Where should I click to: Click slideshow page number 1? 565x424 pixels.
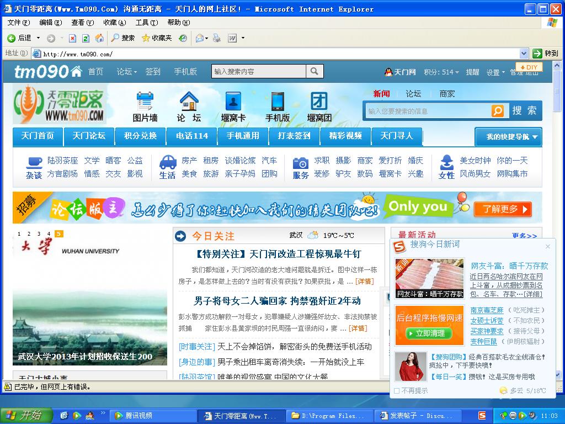(19, 234)
